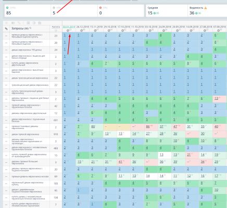Select the 03.10.2018 date column header

pyautogui.click(x=151, y=27)
